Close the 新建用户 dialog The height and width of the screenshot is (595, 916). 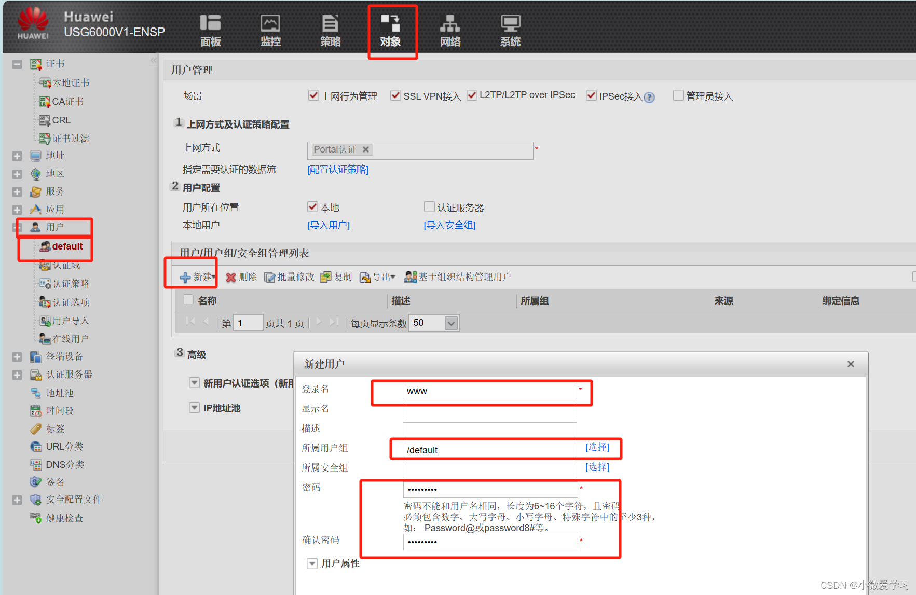point(851,364)
